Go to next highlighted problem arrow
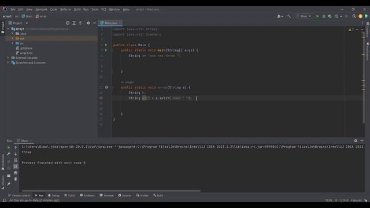Image resolution: width=370 pixels, height=208 pixels. pos(362,29)
